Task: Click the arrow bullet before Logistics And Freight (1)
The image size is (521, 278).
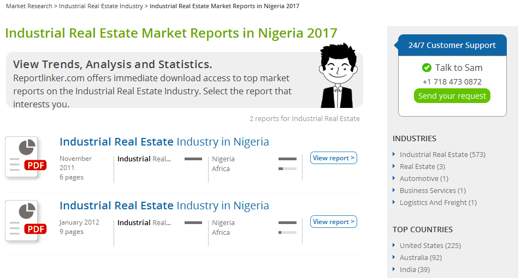Action: [394, 202]
